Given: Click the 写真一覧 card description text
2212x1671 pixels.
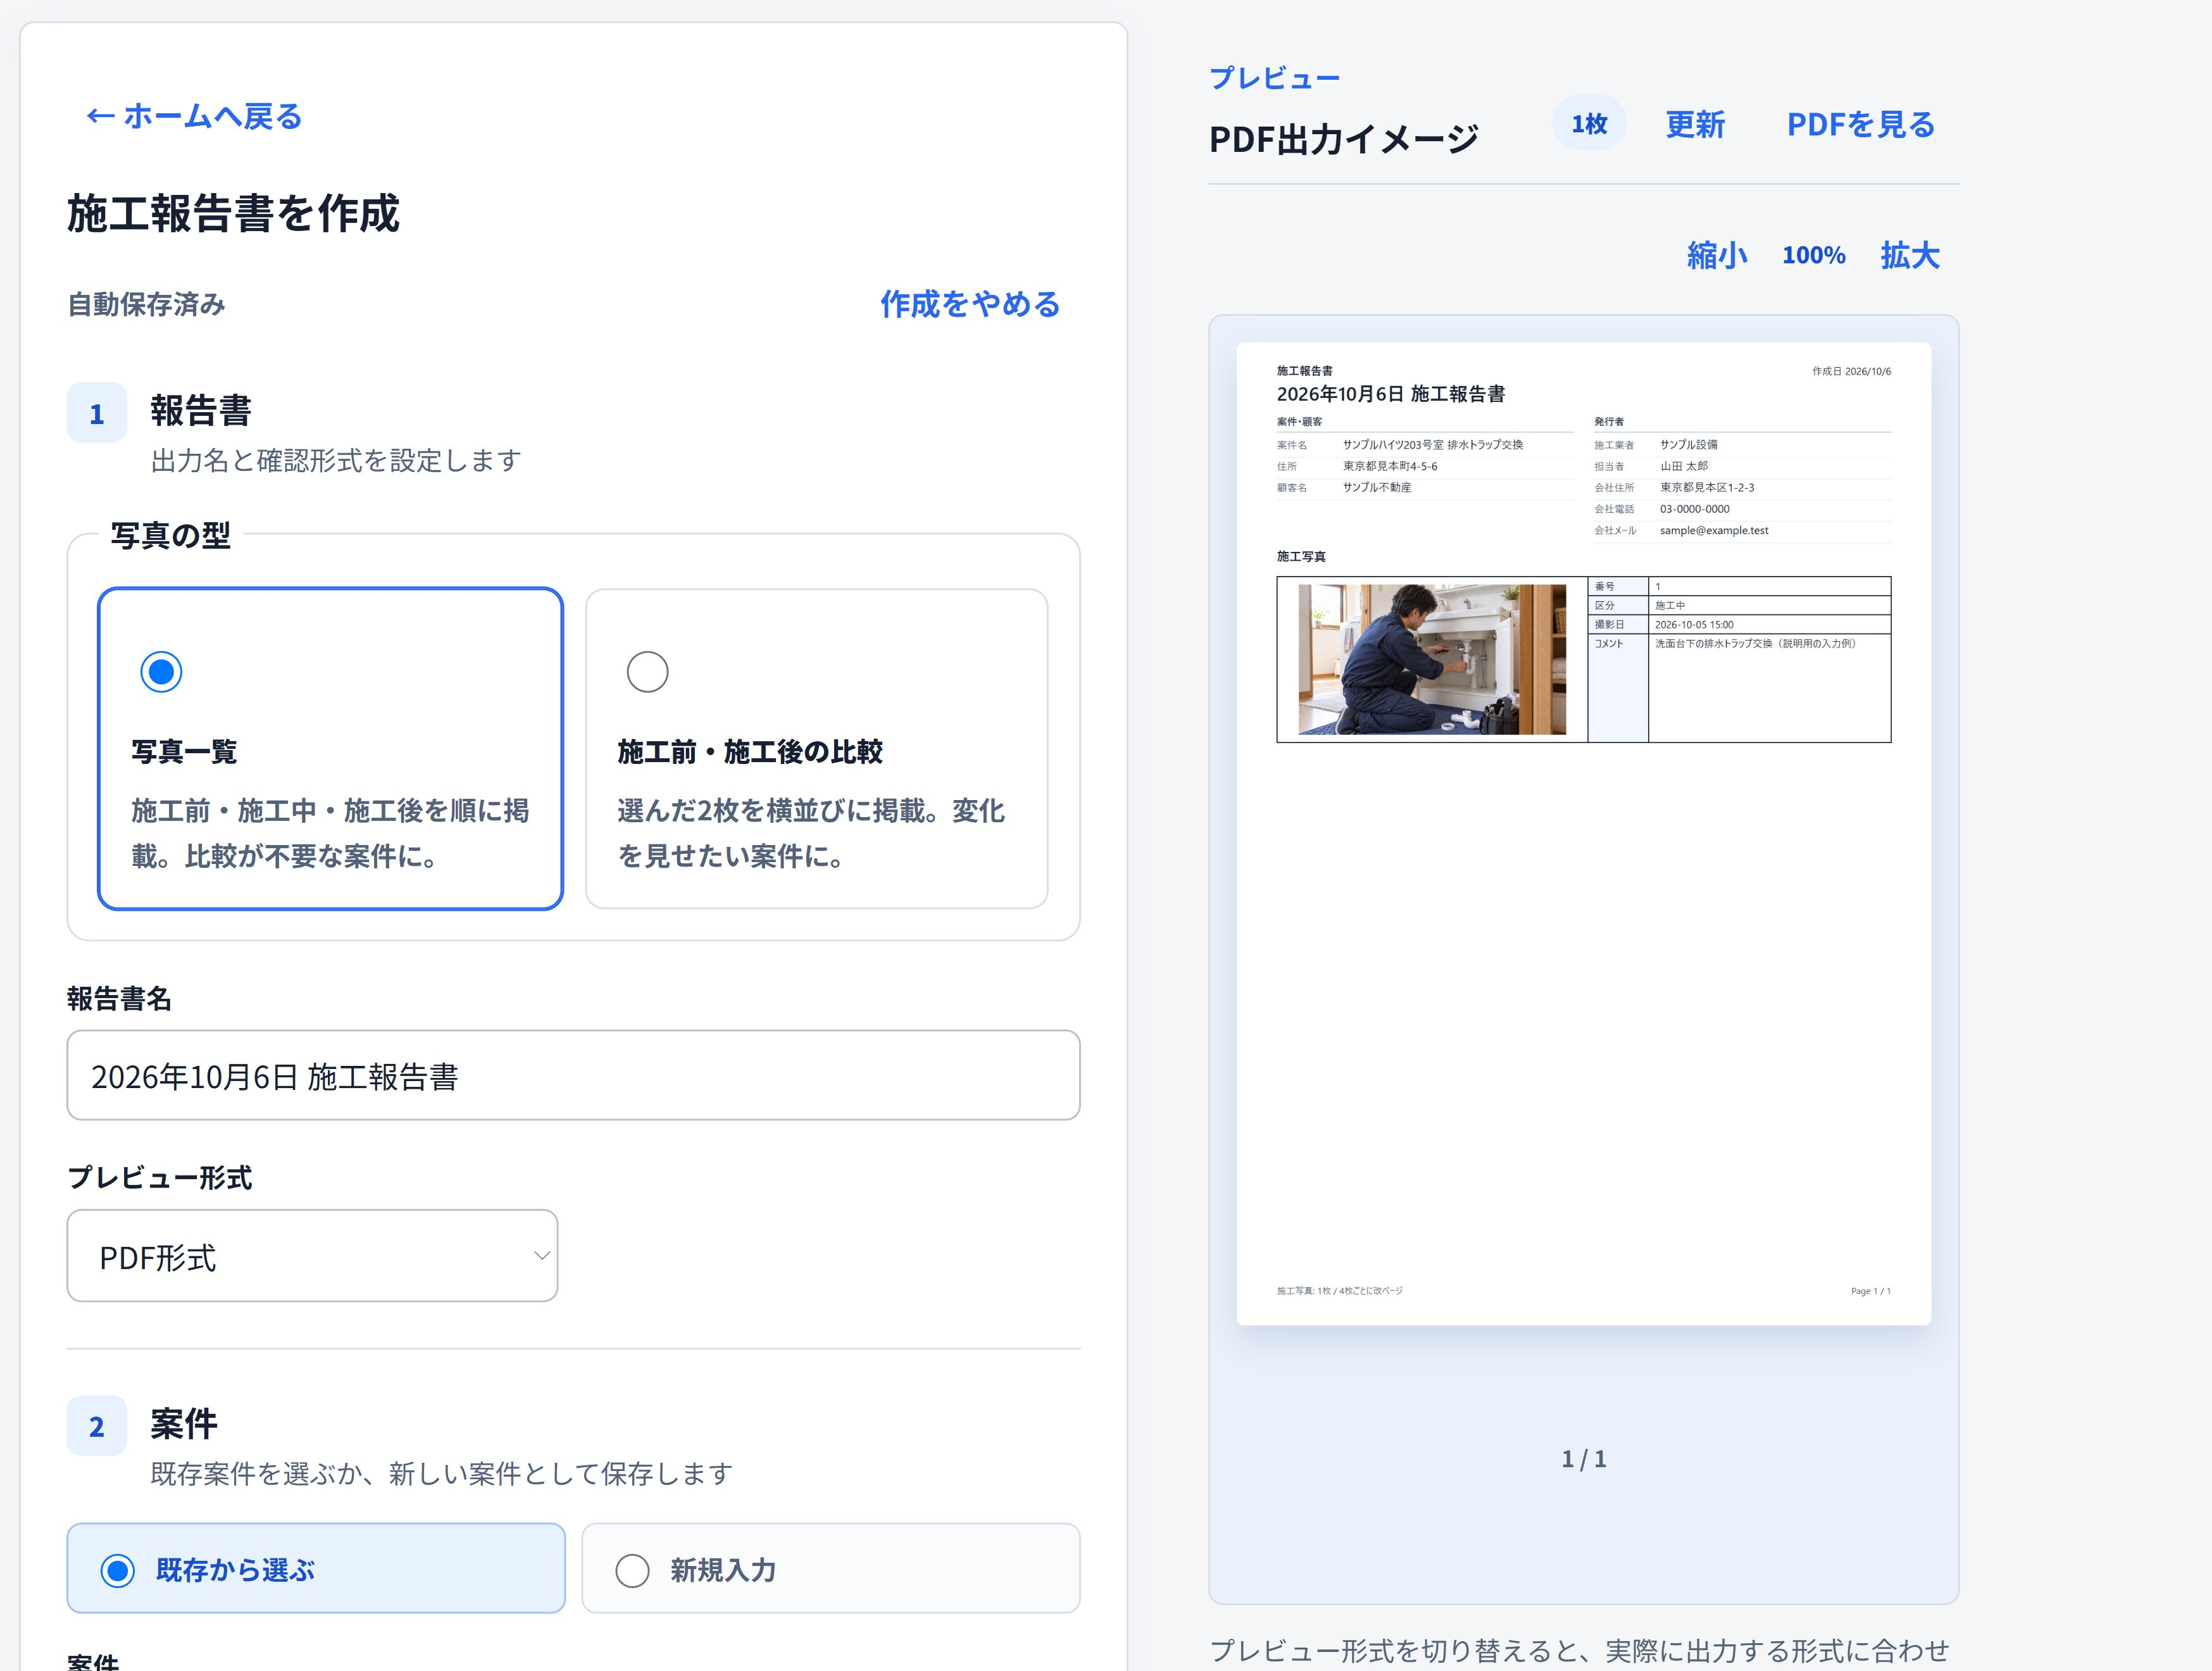Looking at the screenshot, I should (330, 833).
